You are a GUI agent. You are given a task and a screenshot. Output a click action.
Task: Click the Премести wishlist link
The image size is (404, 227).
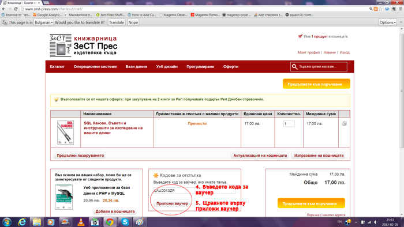point(197,124)
